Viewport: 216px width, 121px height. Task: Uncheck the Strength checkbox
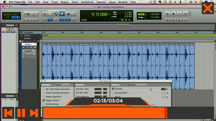click(x=113, y=89)
